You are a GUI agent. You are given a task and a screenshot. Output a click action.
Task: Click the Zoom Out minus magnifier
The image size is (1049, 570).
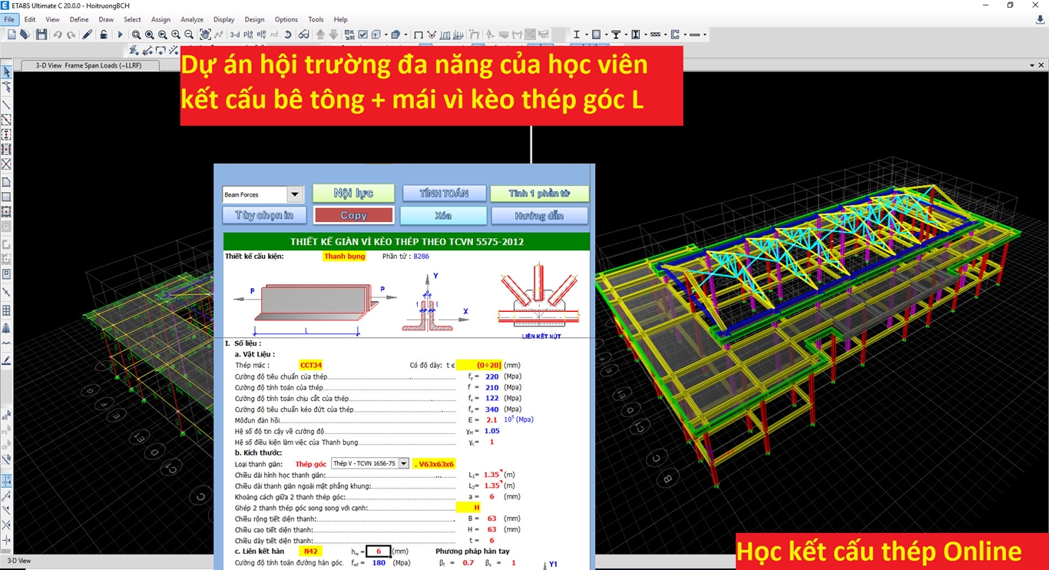tap(189, 35)
